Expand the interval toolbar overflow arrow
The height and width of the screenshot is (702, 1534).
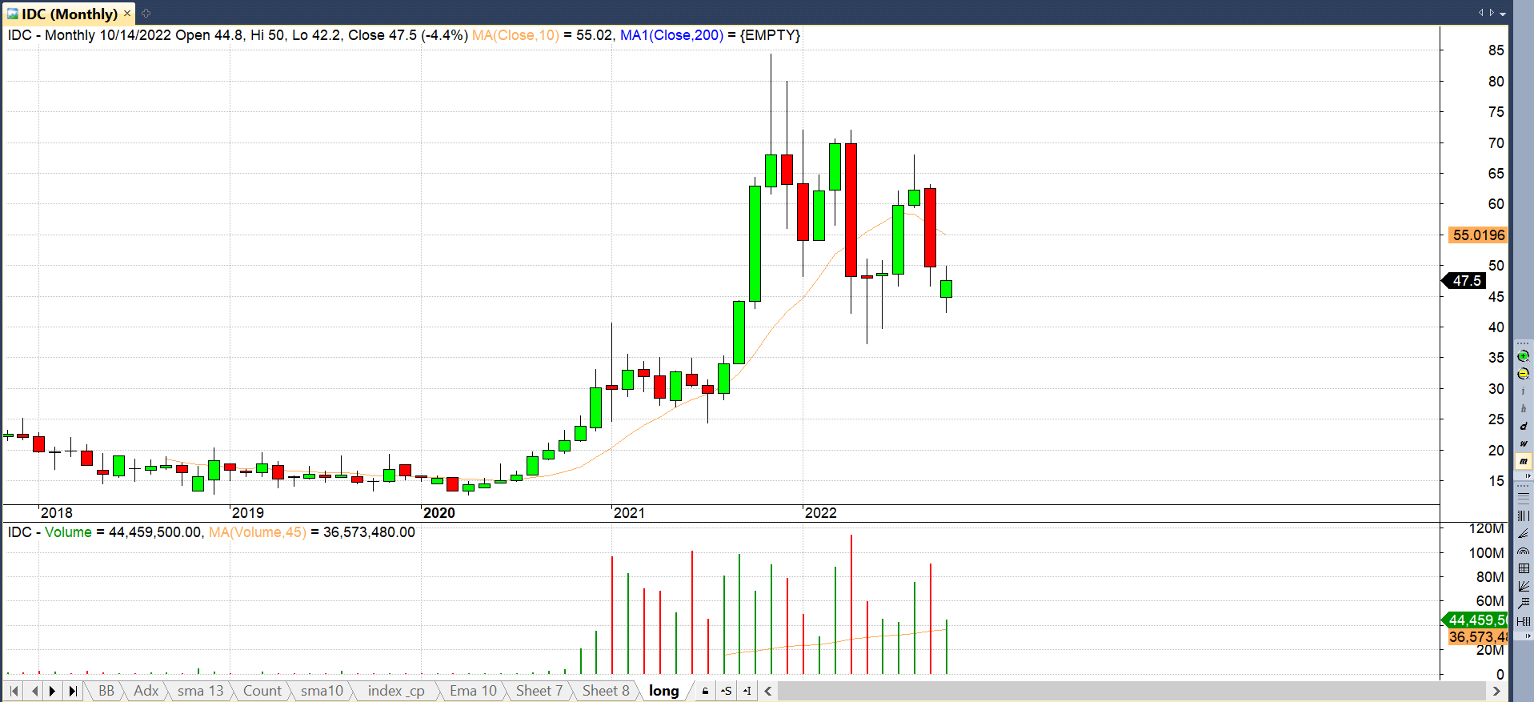tap(1528, 476)
